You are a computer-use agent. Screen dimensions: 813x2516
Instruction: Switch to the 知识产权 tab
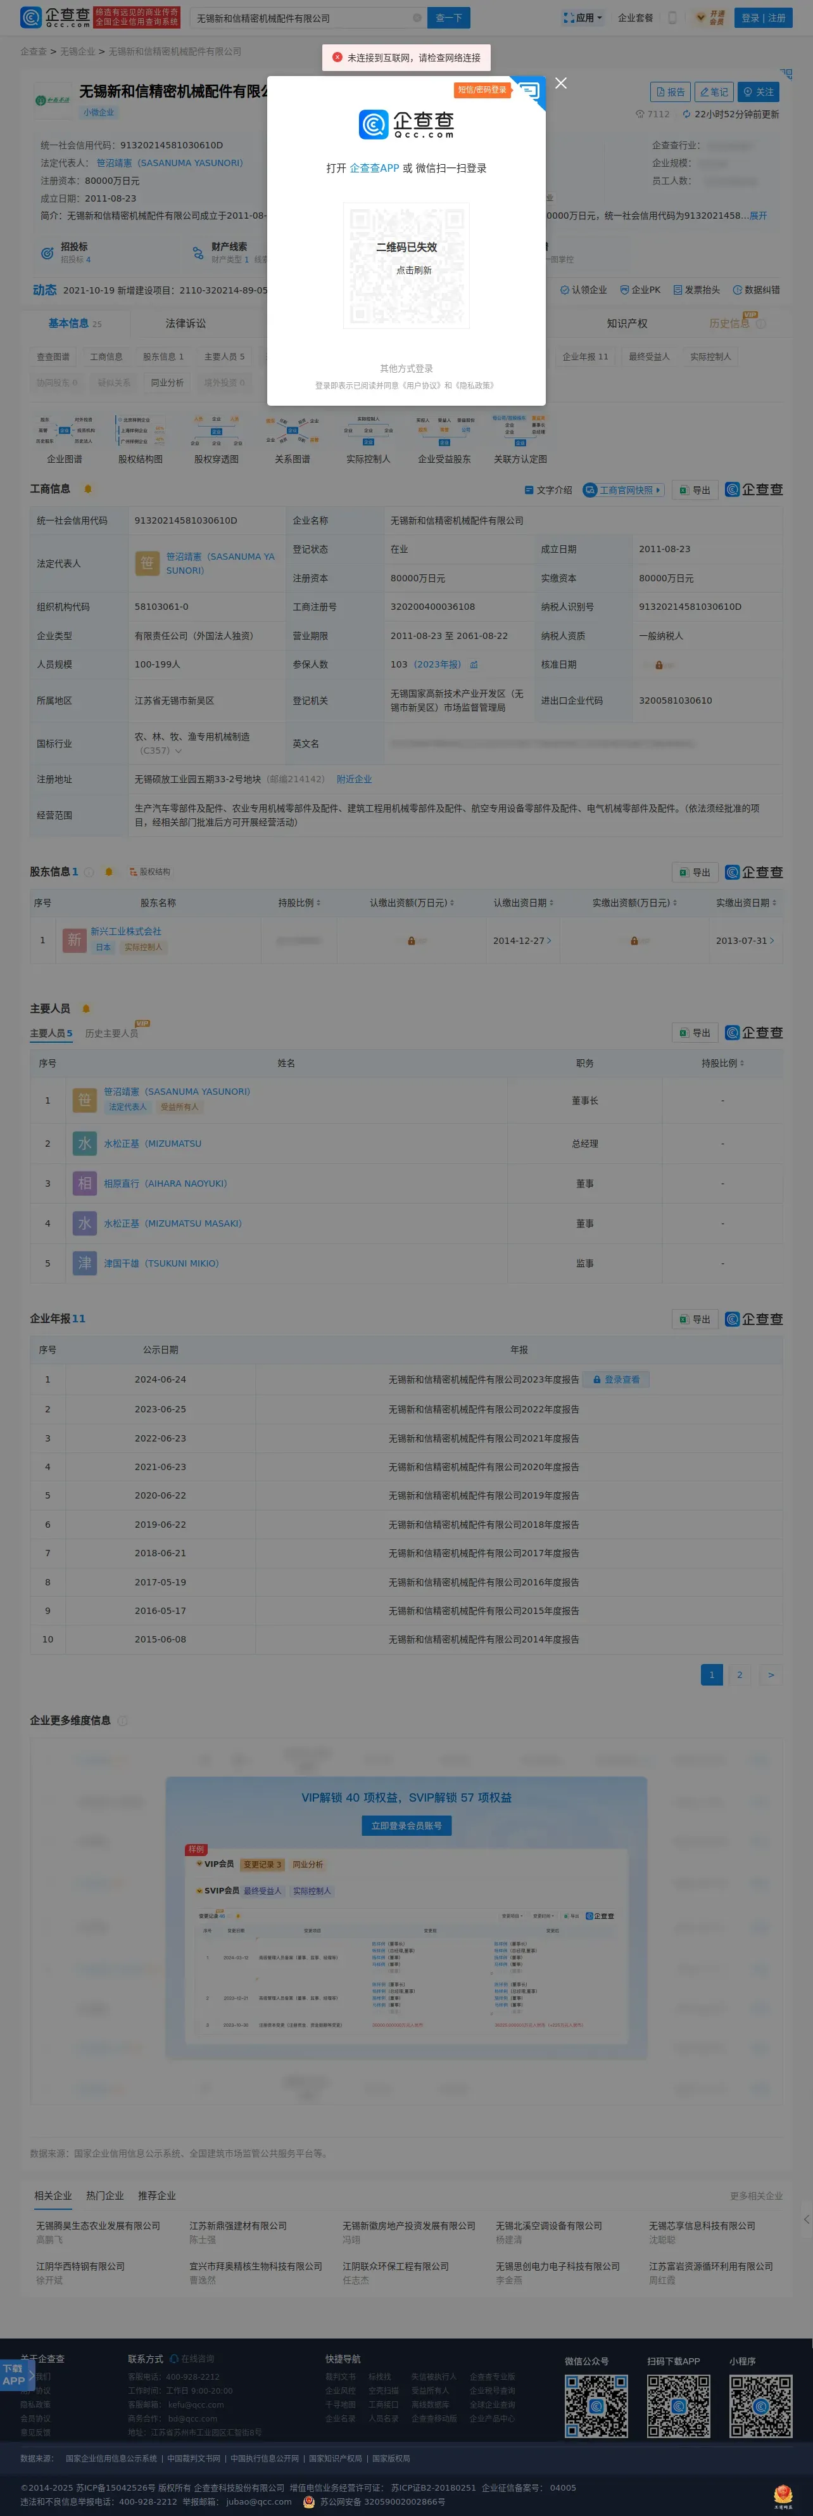(x=627, y=325)
